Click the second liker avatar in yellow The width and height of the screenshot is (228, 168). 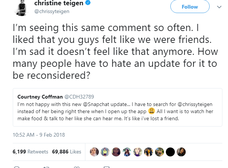tap(105, 152)
